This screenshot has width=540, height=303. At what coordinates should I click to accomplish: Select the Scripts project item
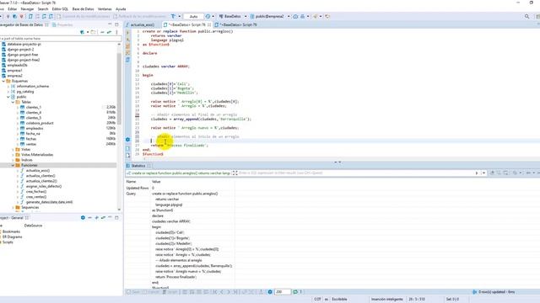(x=8, y=242)
